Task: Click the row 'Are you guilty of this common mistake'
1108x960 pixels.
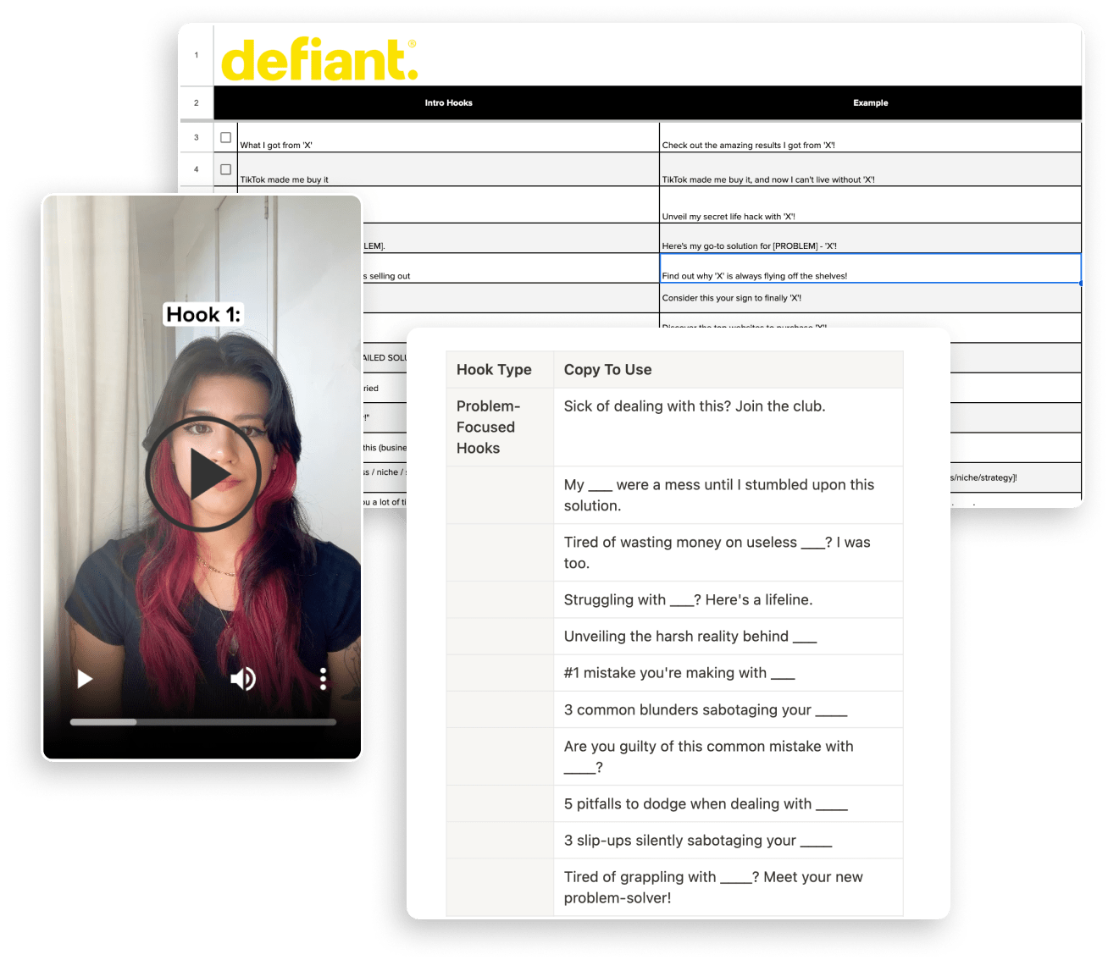Action: coord(729,757)
